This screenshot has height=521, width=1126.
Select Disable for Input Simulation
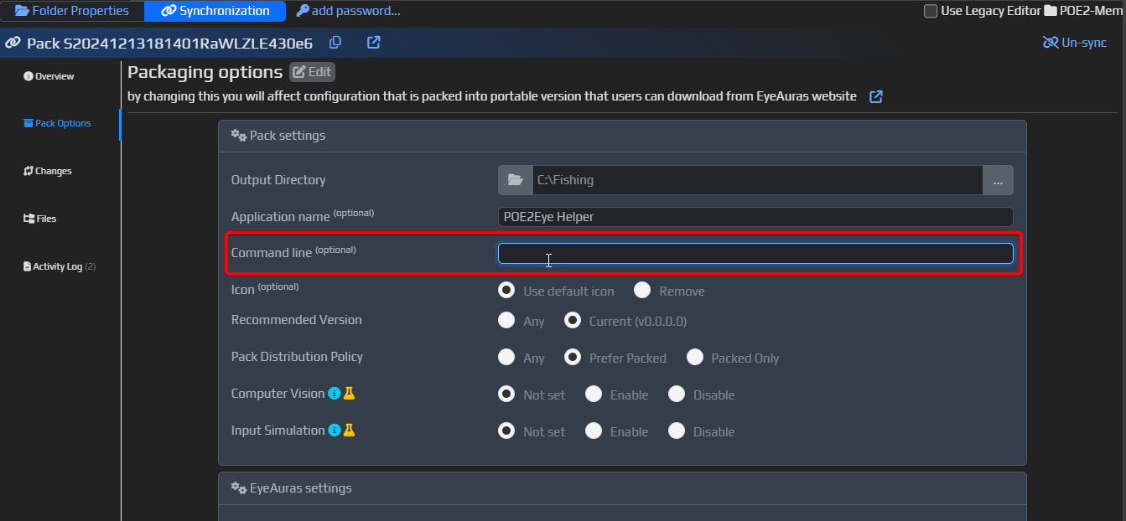[x=677, y=431]
